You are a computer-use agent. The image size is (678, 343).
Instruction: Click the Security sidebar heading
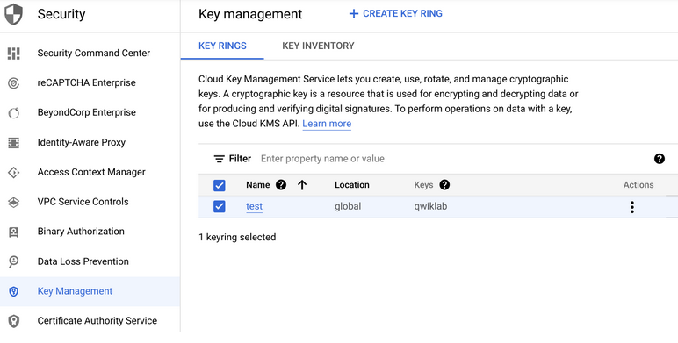(61, 14)
